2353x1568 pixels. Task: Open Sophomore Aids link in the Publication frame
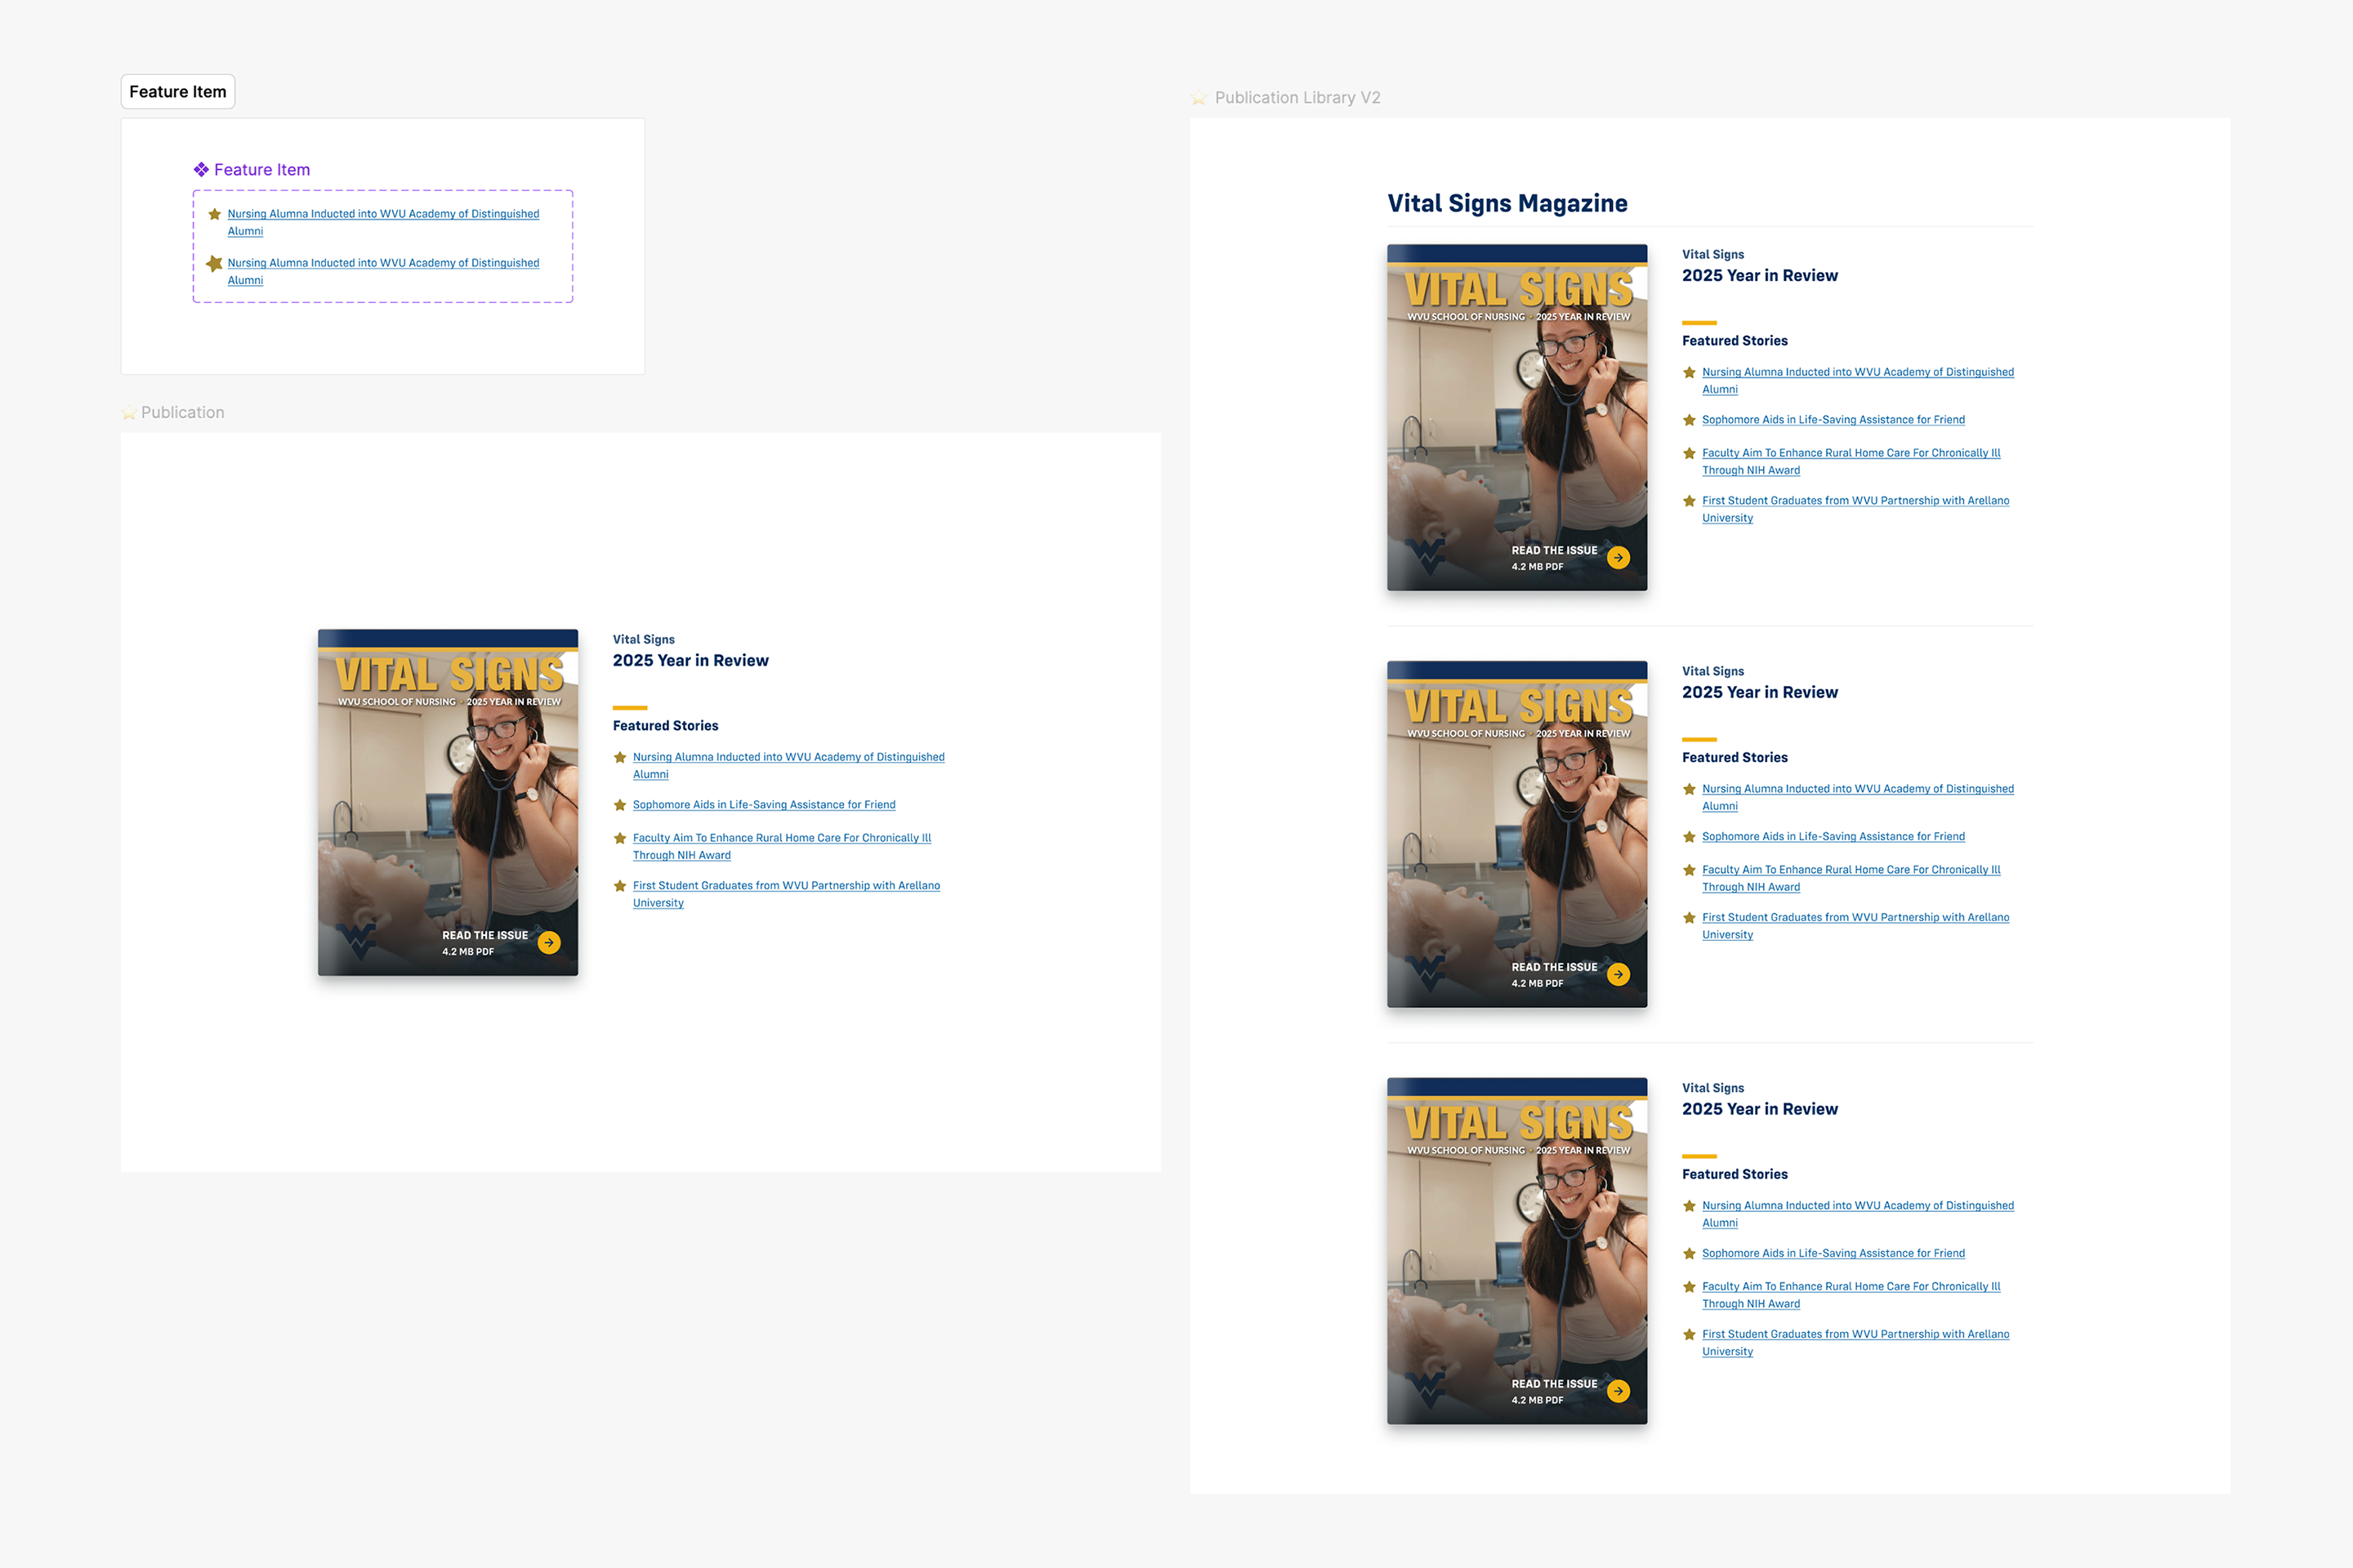click(x=765, y=805)
